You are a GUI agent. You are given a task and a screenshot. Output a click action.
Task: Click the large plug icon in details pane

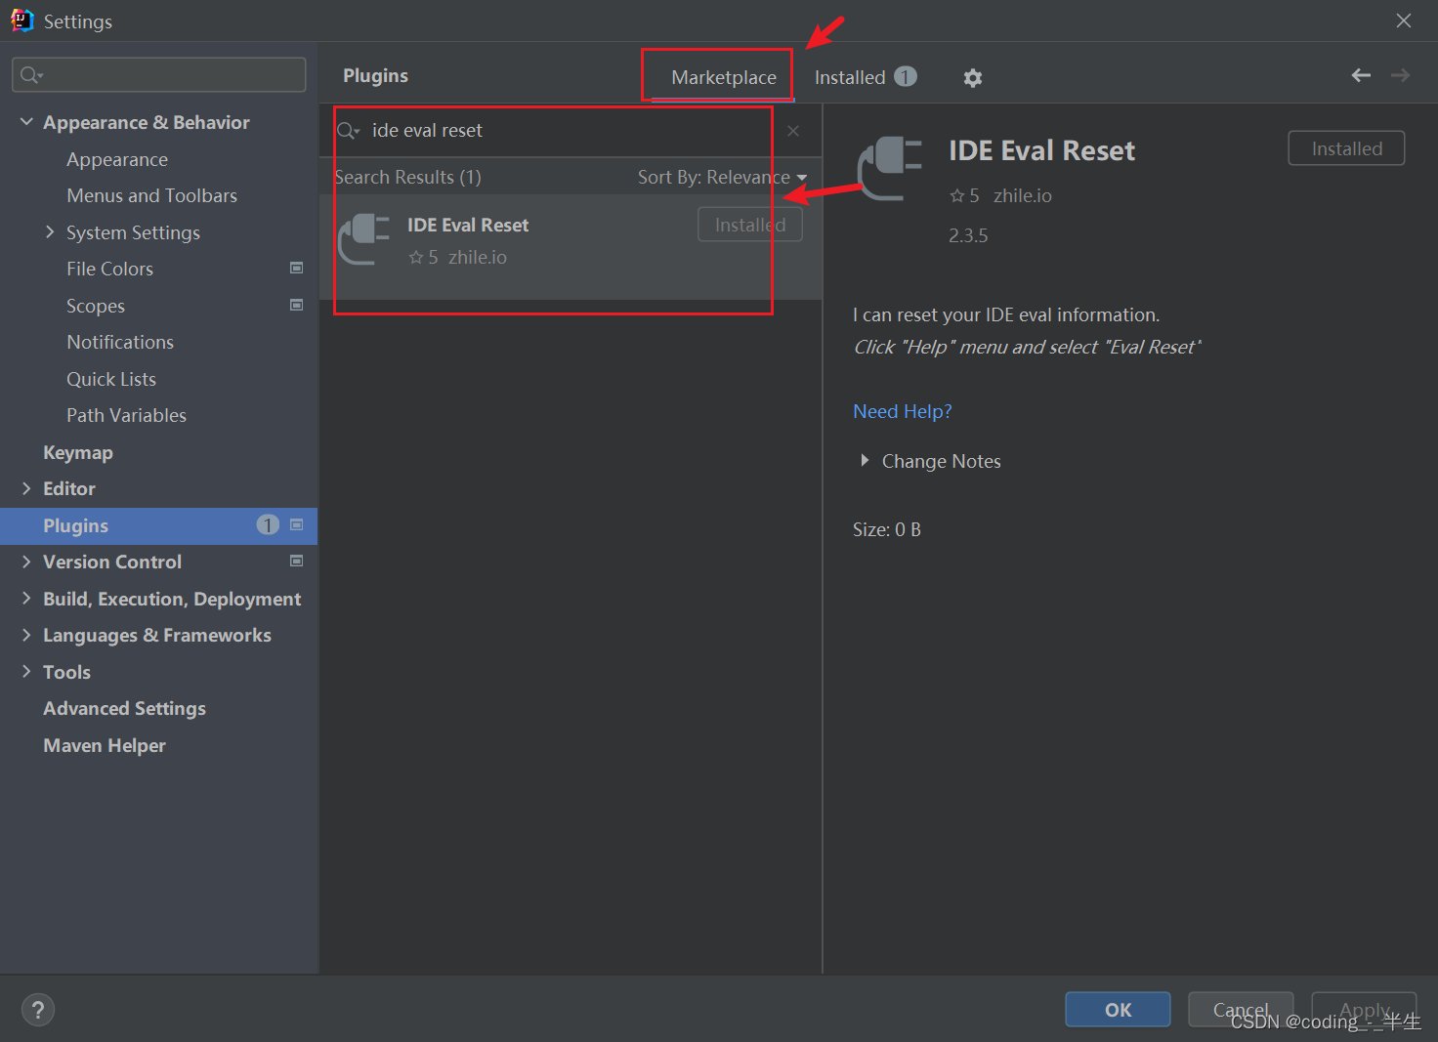(x=890, y=169)
